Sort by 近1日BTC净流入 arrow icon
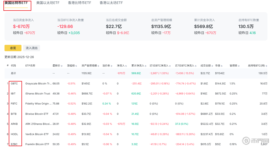 tap(170, 66)
